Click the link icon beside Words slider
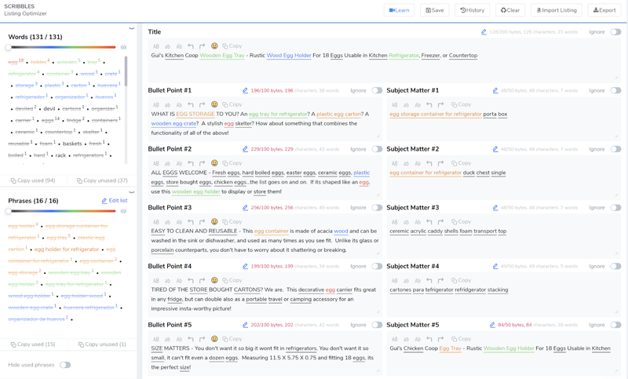Screen dimensions: 628x379 (x=123, y=48)
